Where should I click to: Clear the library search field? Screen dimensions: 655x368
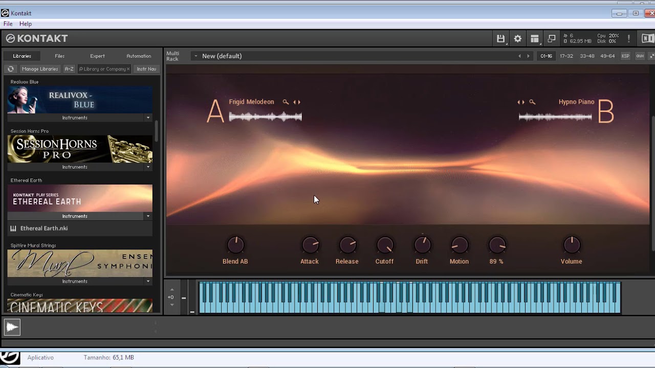[128, 69]
